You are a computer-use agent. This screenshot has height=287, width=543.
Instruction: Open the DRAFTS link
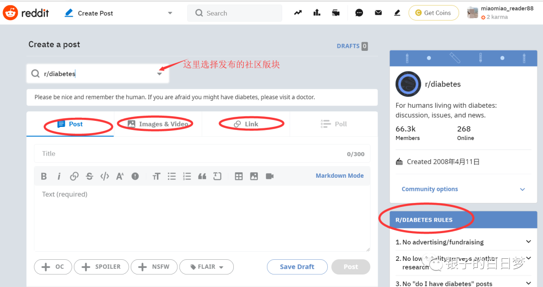(x=352, y=46)
